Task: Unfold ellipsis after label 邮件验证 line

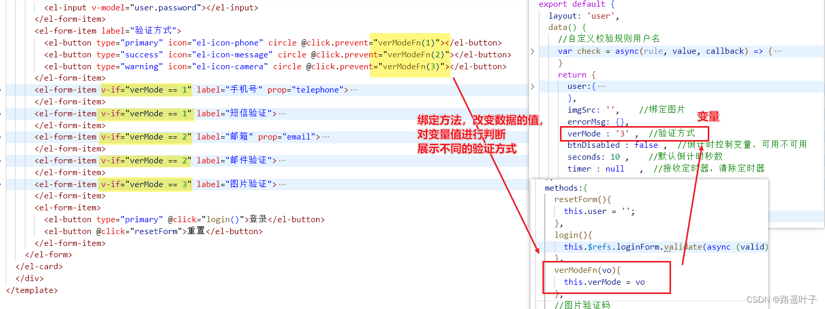Action: [282, 161]
